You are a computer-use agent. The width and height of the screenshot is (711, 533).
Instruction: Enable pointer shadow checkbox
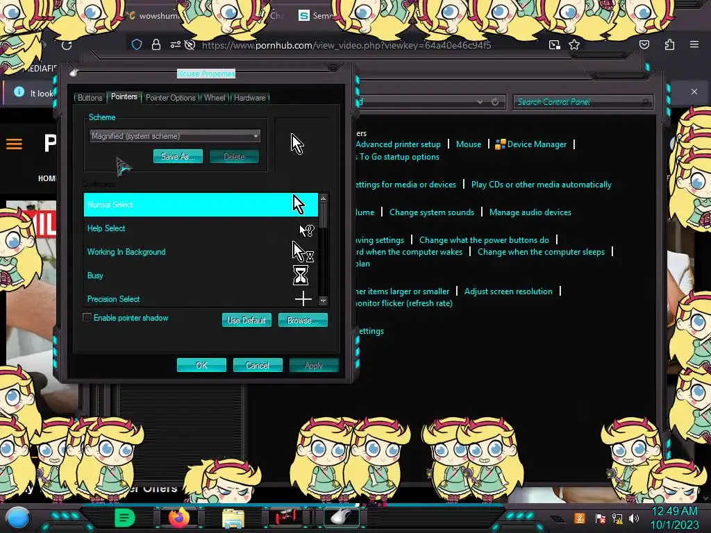pyautogui.click(x=87, y=317)
